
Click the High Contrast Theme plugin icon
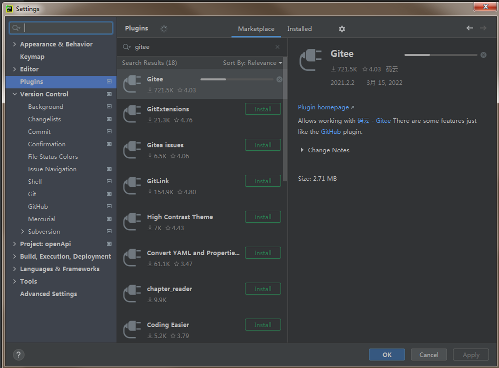pyautogui.click(x=132, y=222)
